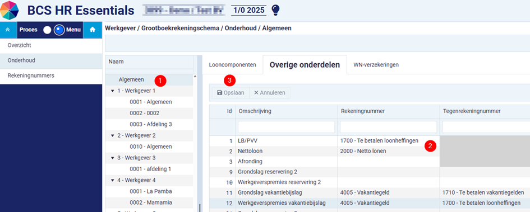Screen dimensions: 530x212
Task: Collapse the 4 - Werkgever 4 node
Action: 113,180
